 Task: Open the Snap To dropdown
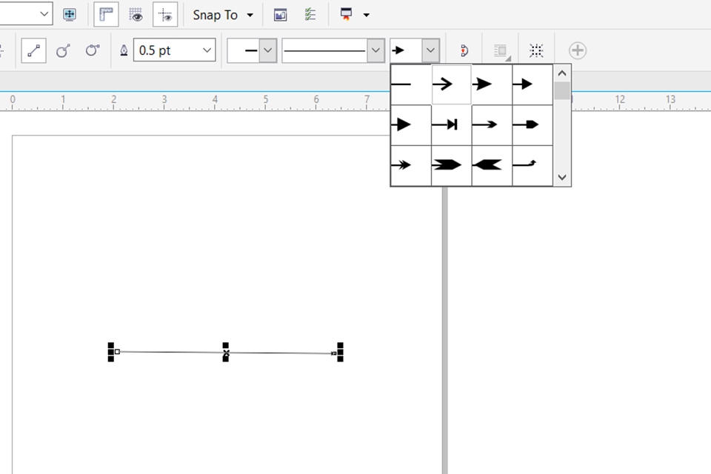(250, 14)
